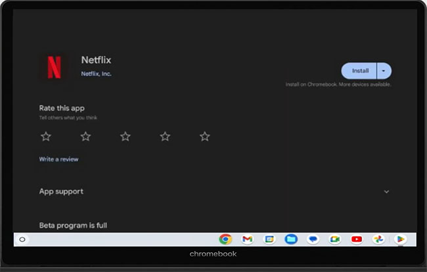Launch Google Chrome from the shelf

click(x=225, y=239)
